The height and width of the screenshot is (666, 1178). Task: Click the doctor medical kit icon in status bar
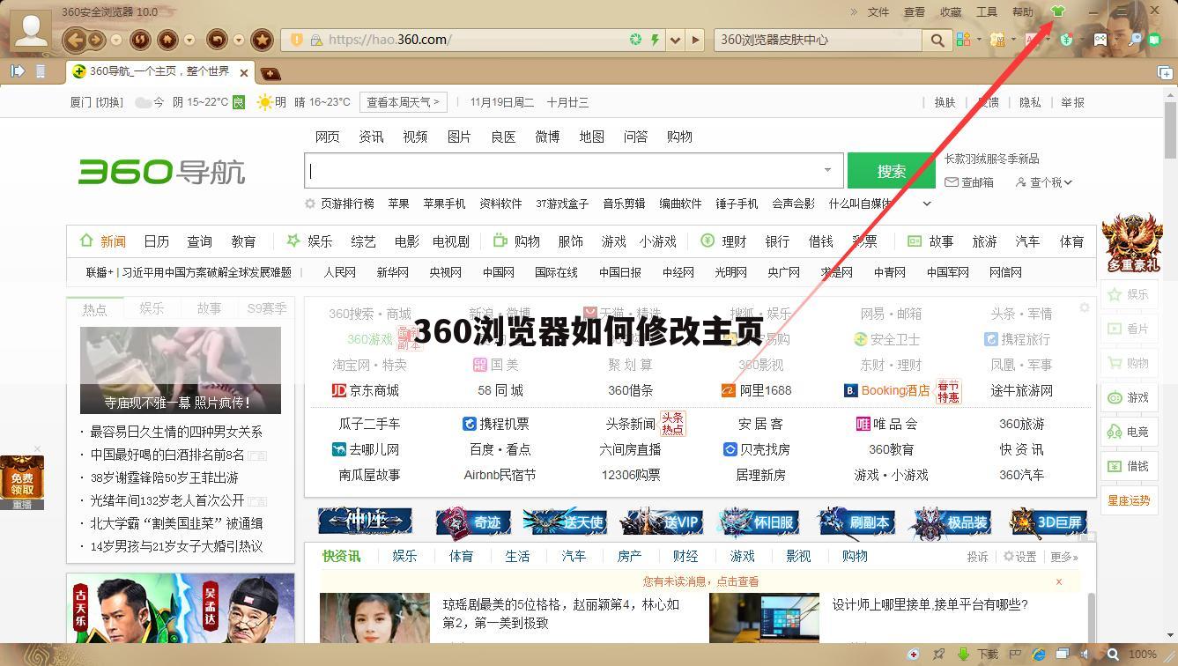[x=914, y=655]
